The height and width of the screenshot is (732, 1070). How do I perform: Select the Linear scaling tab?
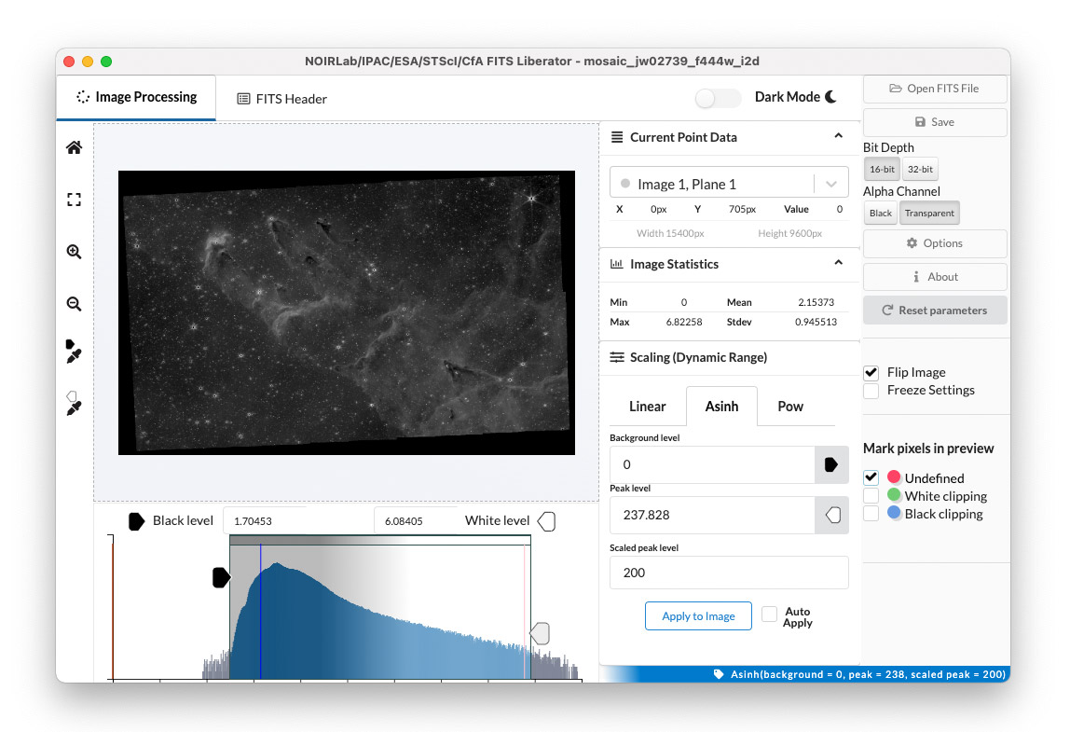647,407
